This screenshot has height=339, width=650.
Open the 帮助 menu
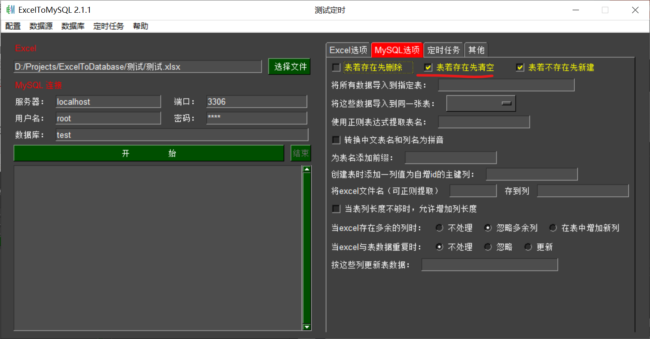[140, 26]
